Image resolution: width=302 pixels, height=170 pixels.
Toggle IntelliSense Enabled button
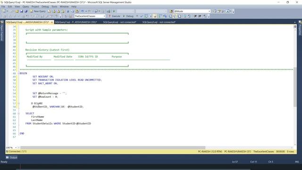point(155,16)
